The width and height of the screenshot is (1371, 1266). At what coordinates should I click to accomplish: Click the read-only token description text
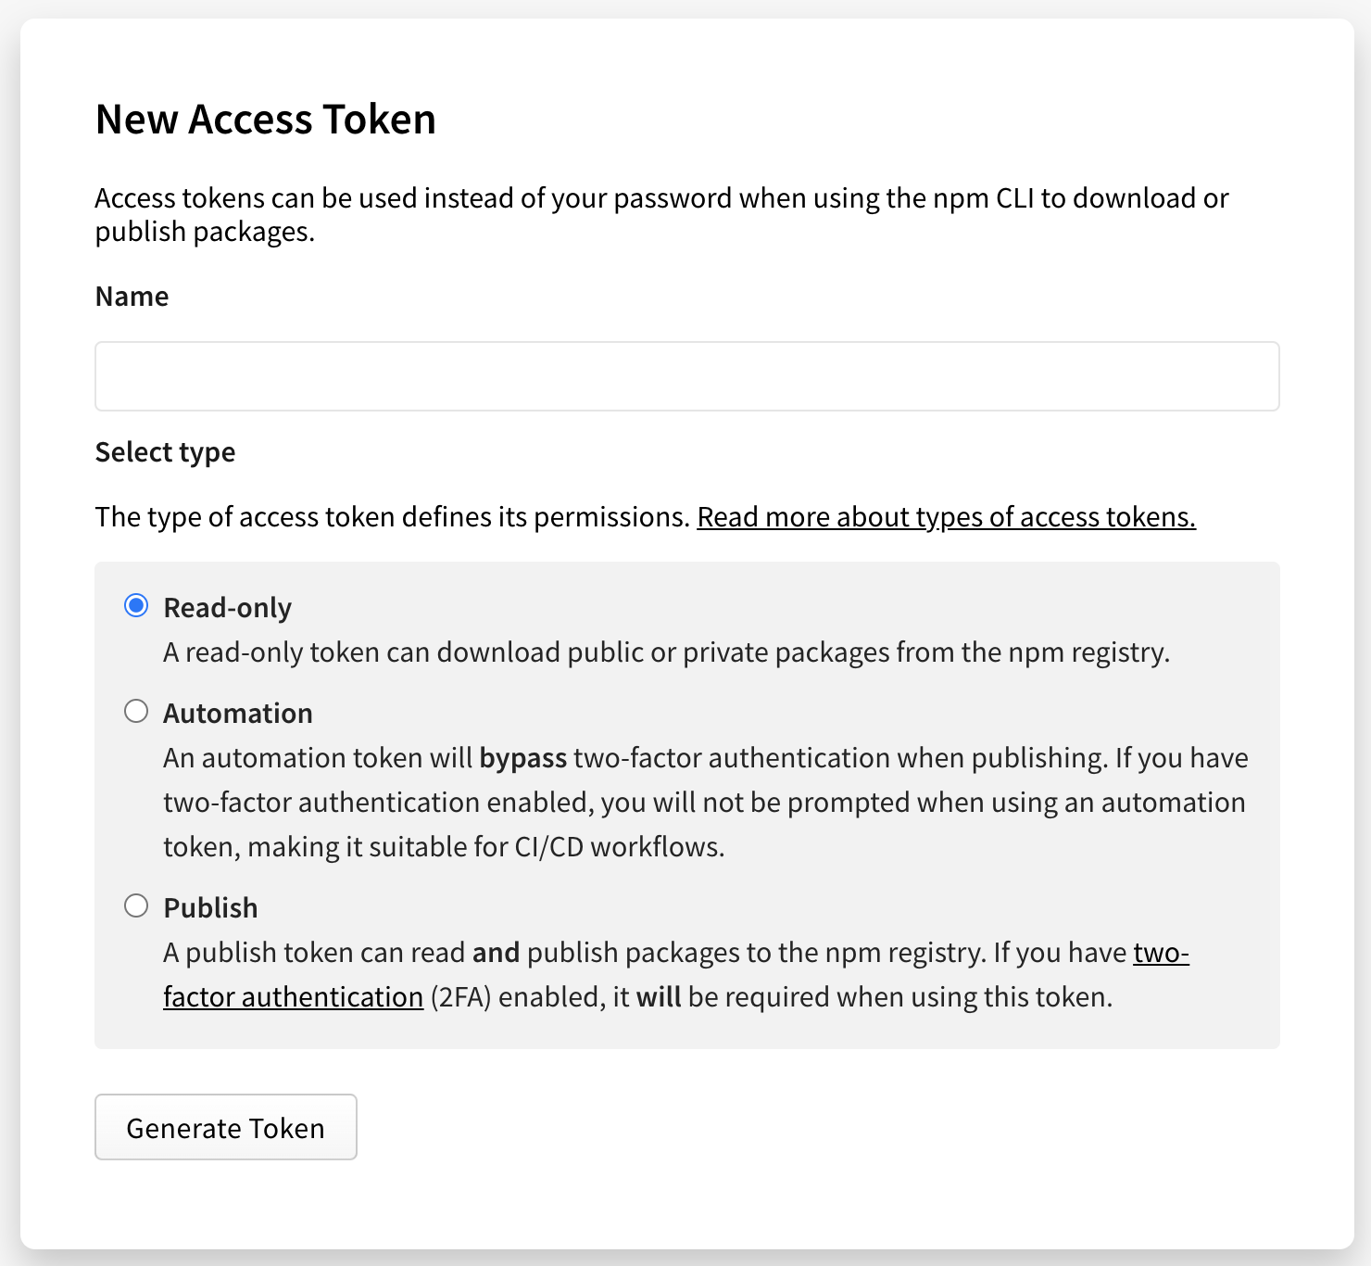pos(666,652)
